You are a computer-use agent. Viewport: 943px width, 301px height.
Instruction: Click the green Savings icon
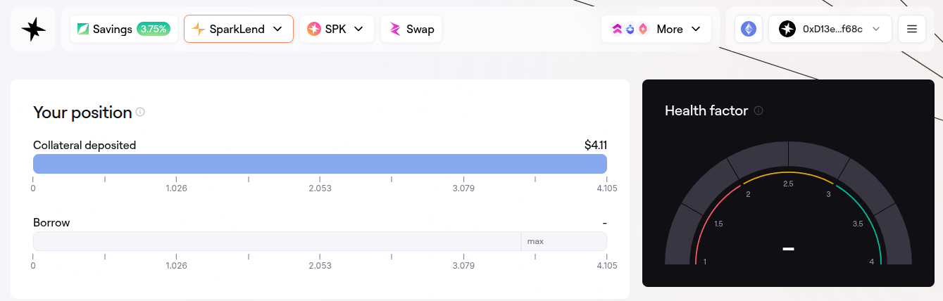tap(83, 29)
